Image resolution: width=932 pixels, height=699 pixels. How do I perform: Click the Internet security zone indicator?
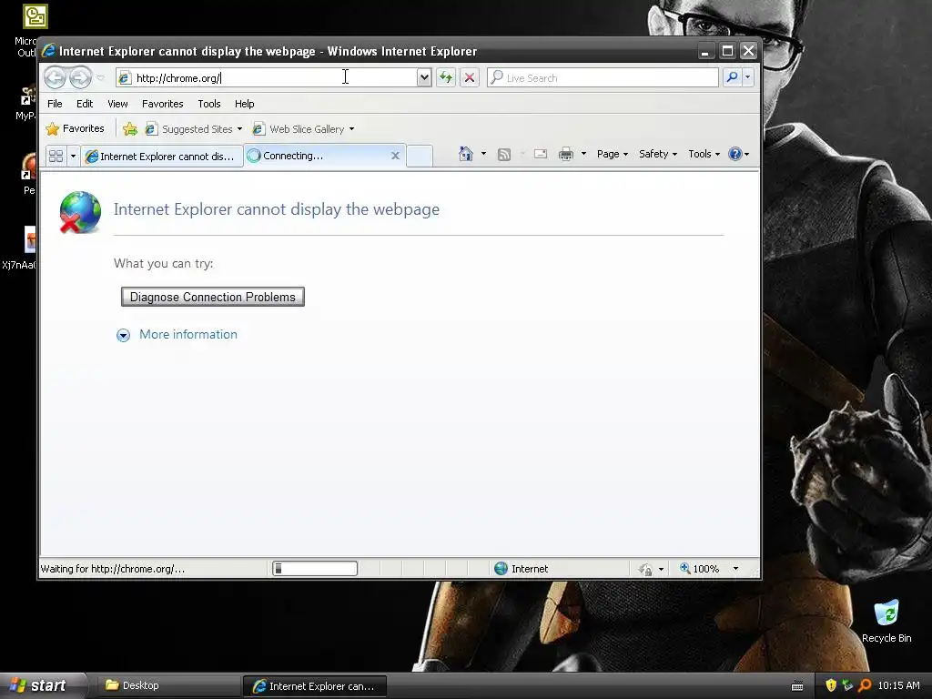[522, 568]
